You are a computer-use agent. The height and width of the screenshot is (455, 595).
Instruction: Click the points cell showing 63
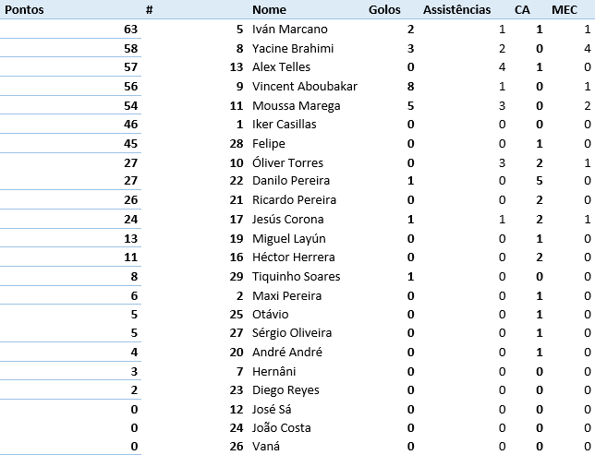[130, 30]
